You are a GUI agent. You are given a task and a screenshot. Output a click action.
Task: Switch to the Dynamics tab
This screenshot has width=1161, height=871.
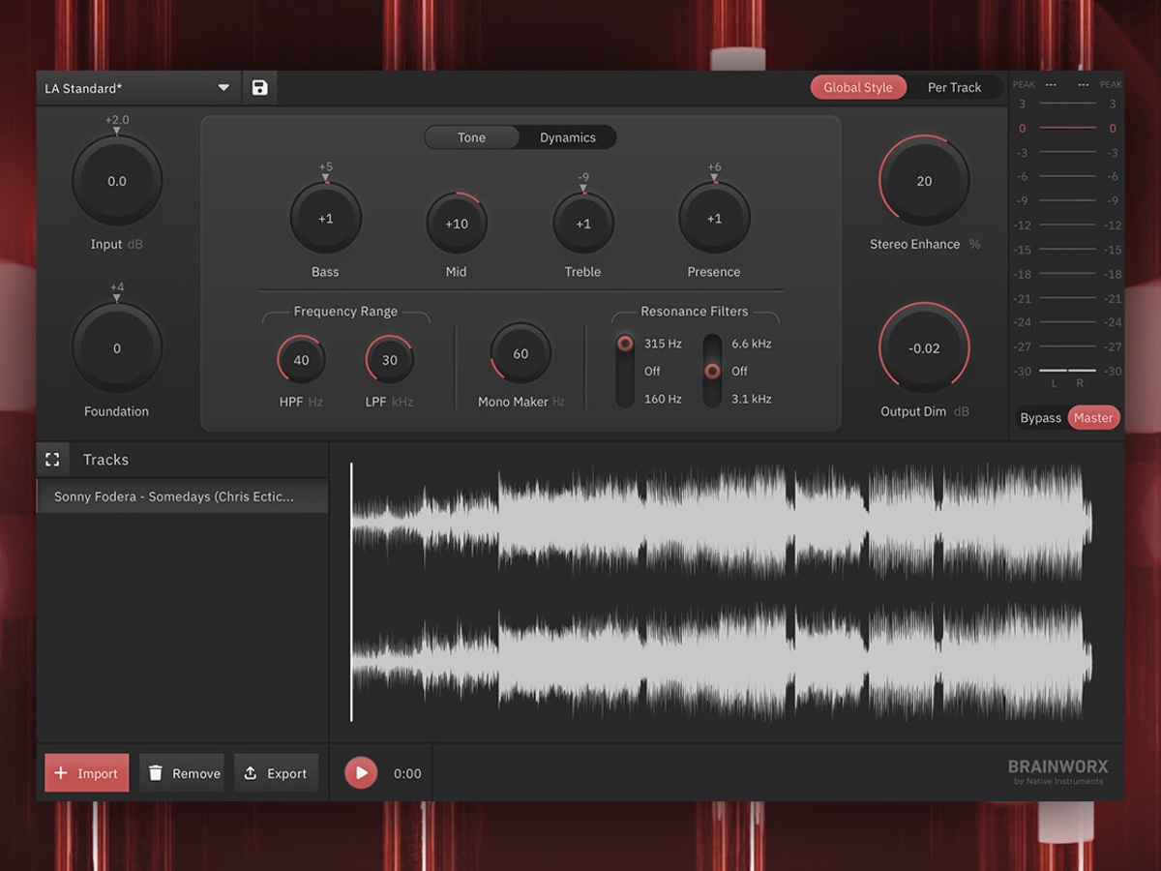567,136
